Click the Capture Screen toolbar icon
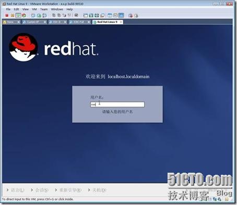 (131, 16)
